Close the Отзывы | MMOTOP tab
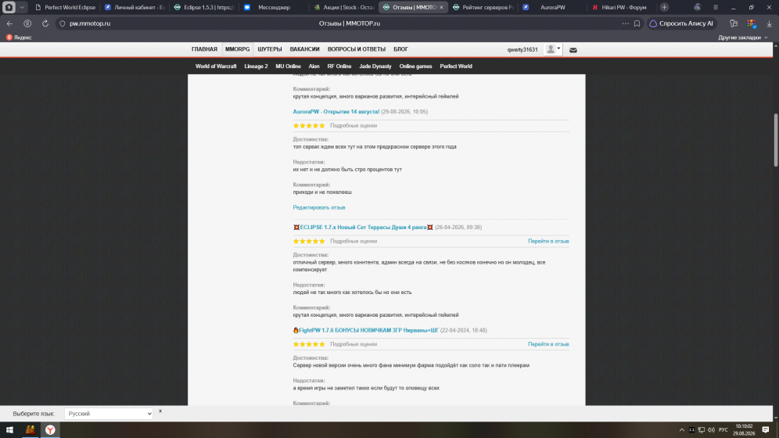Screen dimensions: 779x438 click(441, 8)
